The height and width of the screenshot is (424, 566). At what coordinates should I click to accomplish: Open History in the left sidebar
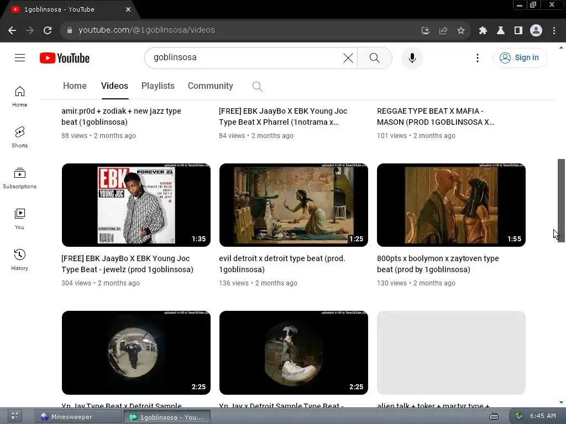coord(19,259)
